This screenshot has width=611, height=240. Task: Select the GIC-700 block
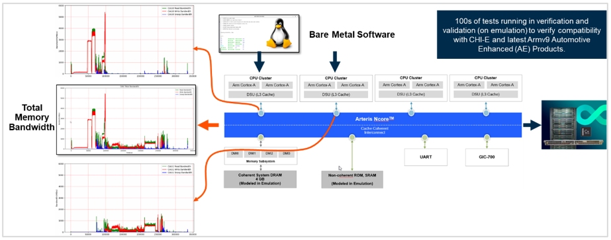point(487,158)
